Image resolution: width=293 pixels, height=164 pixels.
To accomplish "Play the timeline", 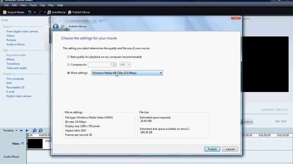I will click(x=27, y=131).
